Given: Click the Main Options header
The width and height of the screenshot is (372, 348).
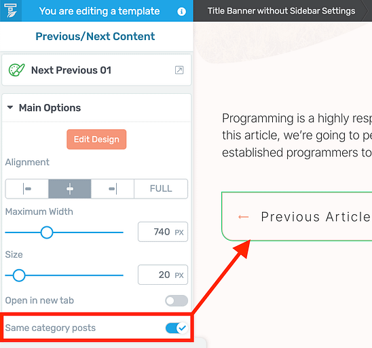Looking at the screenshot, I should pyautogui.click(x=50, y=108).
